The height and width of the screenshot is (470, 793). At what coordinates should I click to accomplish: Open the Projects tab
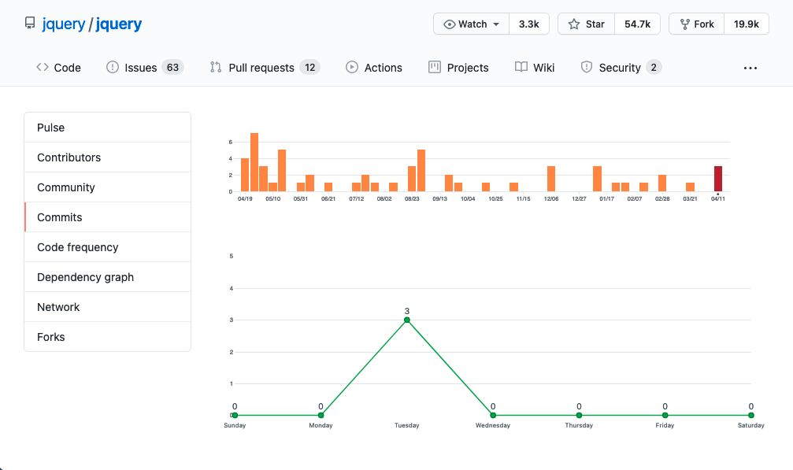coord(458,67)
